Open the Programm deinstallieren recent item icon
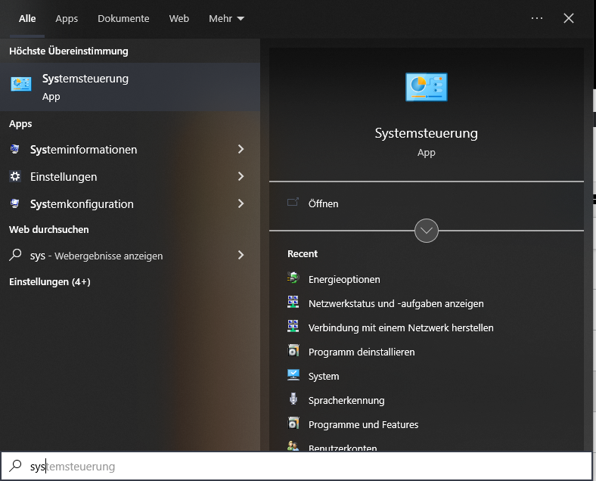596x481 pixels. click(293, 352)
